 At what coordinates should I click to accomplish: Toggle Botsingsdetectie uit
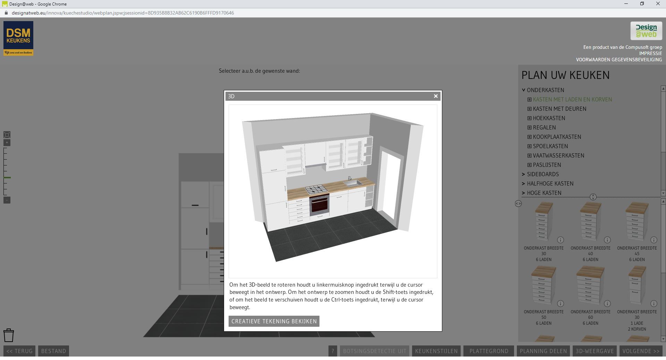[x=375, y=351]
